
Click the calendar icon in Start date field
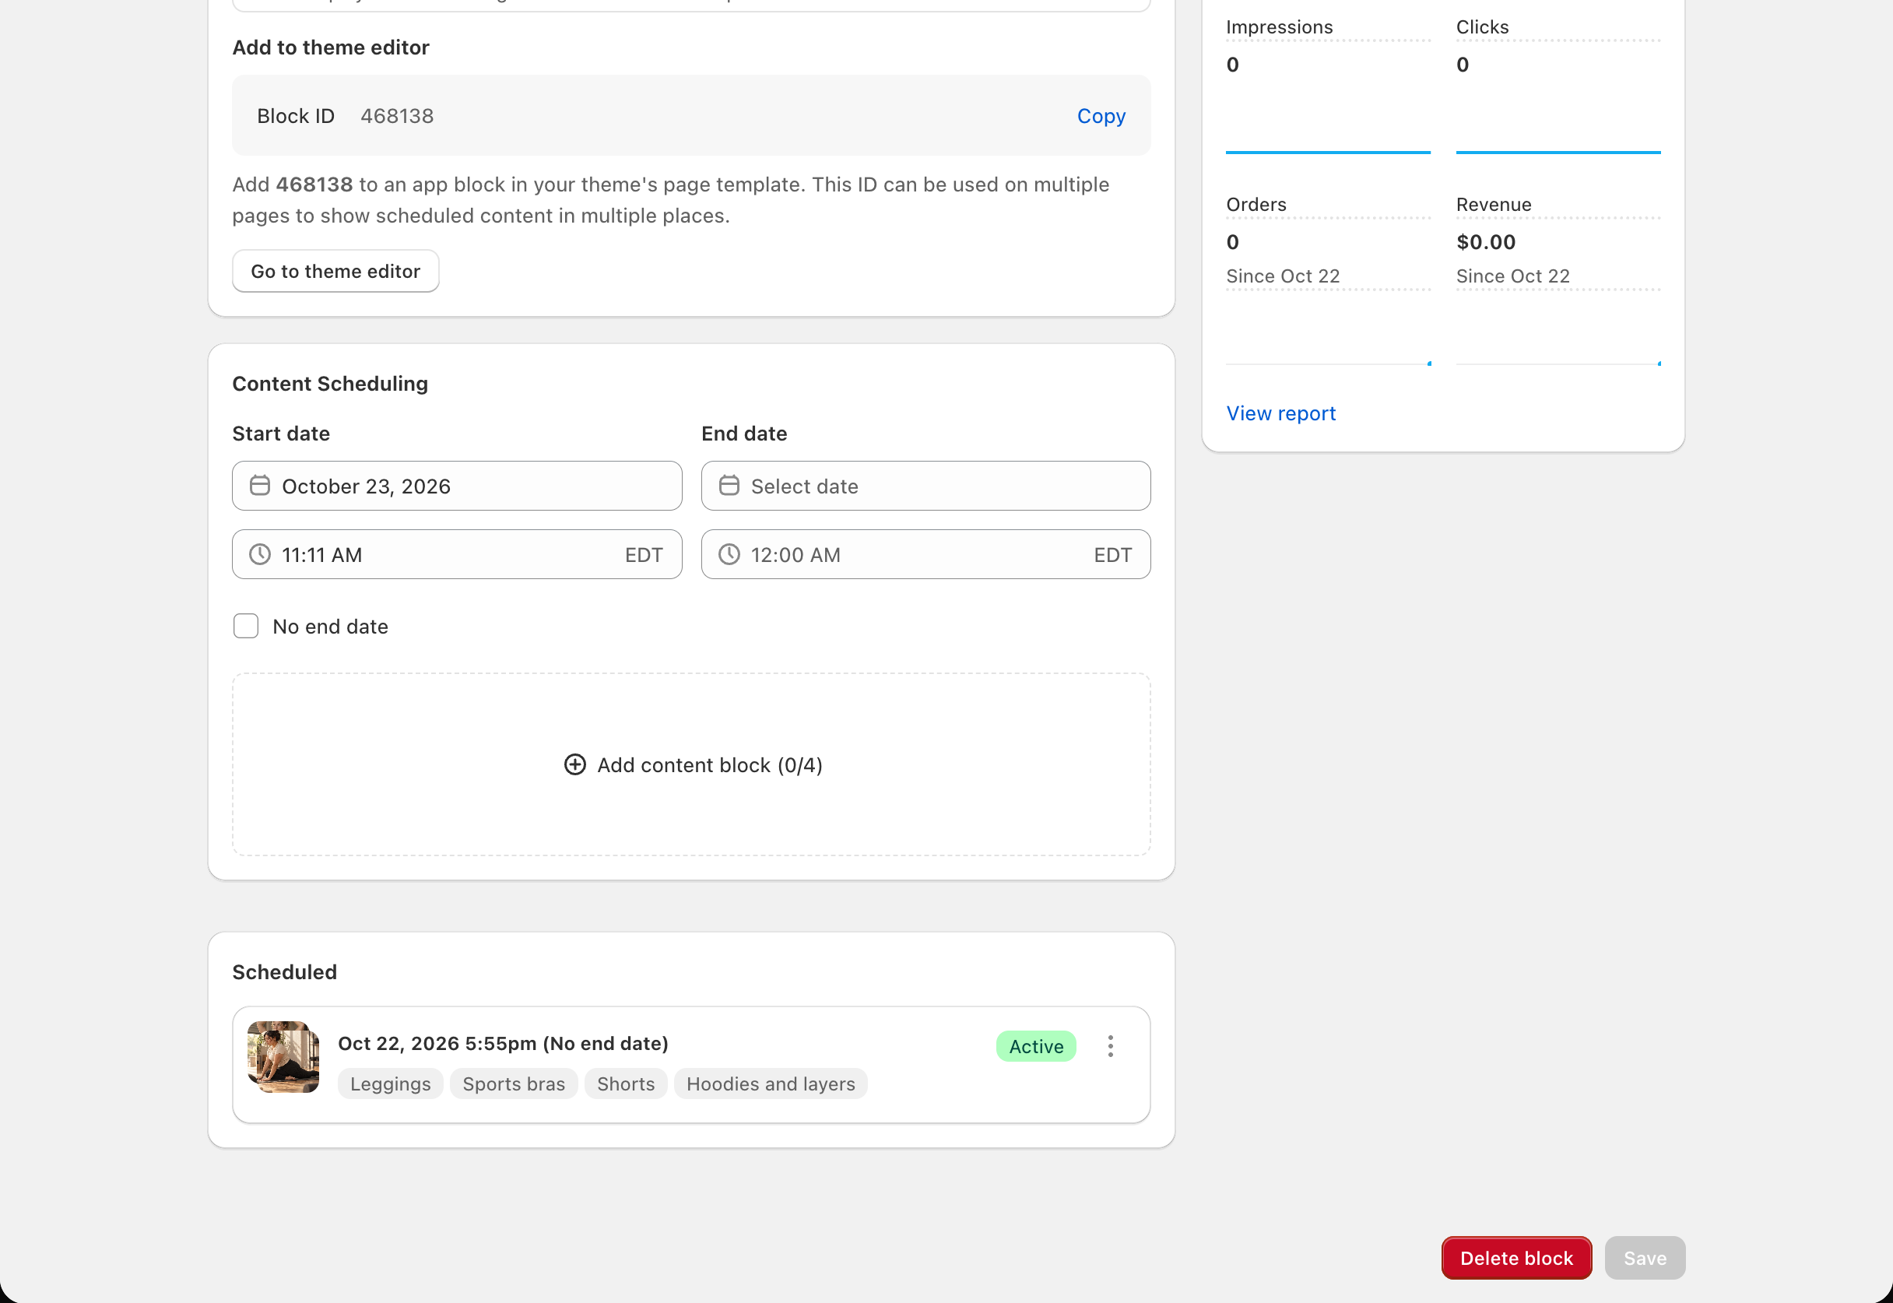click(x=259, y=486)
